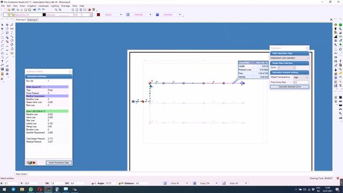Open the Object Transparency dropdown

pyautogui.click(x=301, y=77)
